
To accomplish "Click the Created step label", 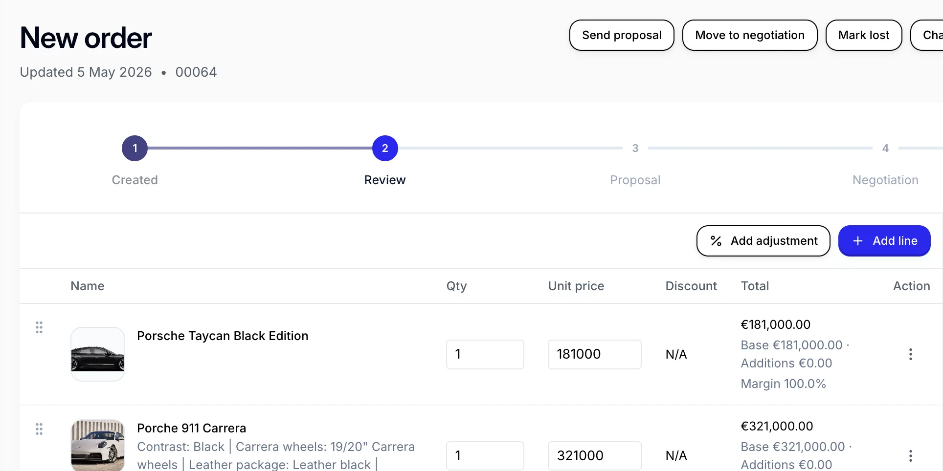I will click(x=135, y=180).
